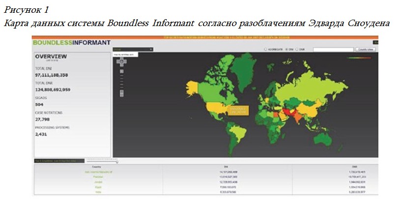404x210 pixels.
Task: Click Pakistan's DNI value in the table
Action: (228, 177)
